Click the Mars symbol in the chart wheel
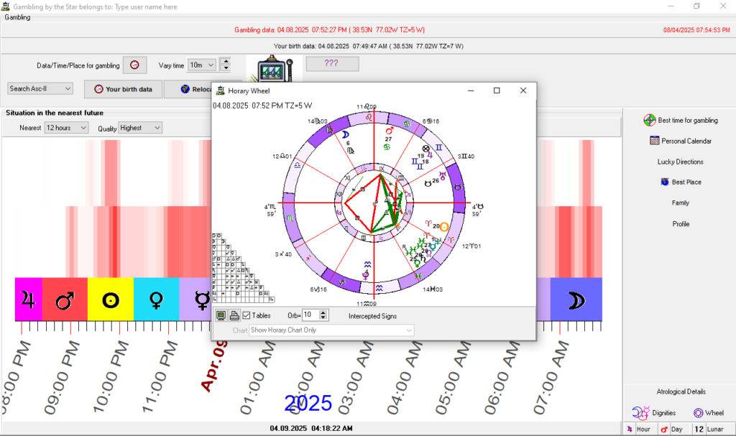 [x=389, y=131]
